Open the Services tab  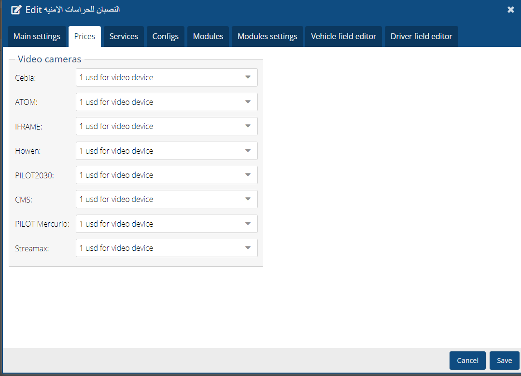[x=124, y=36]
